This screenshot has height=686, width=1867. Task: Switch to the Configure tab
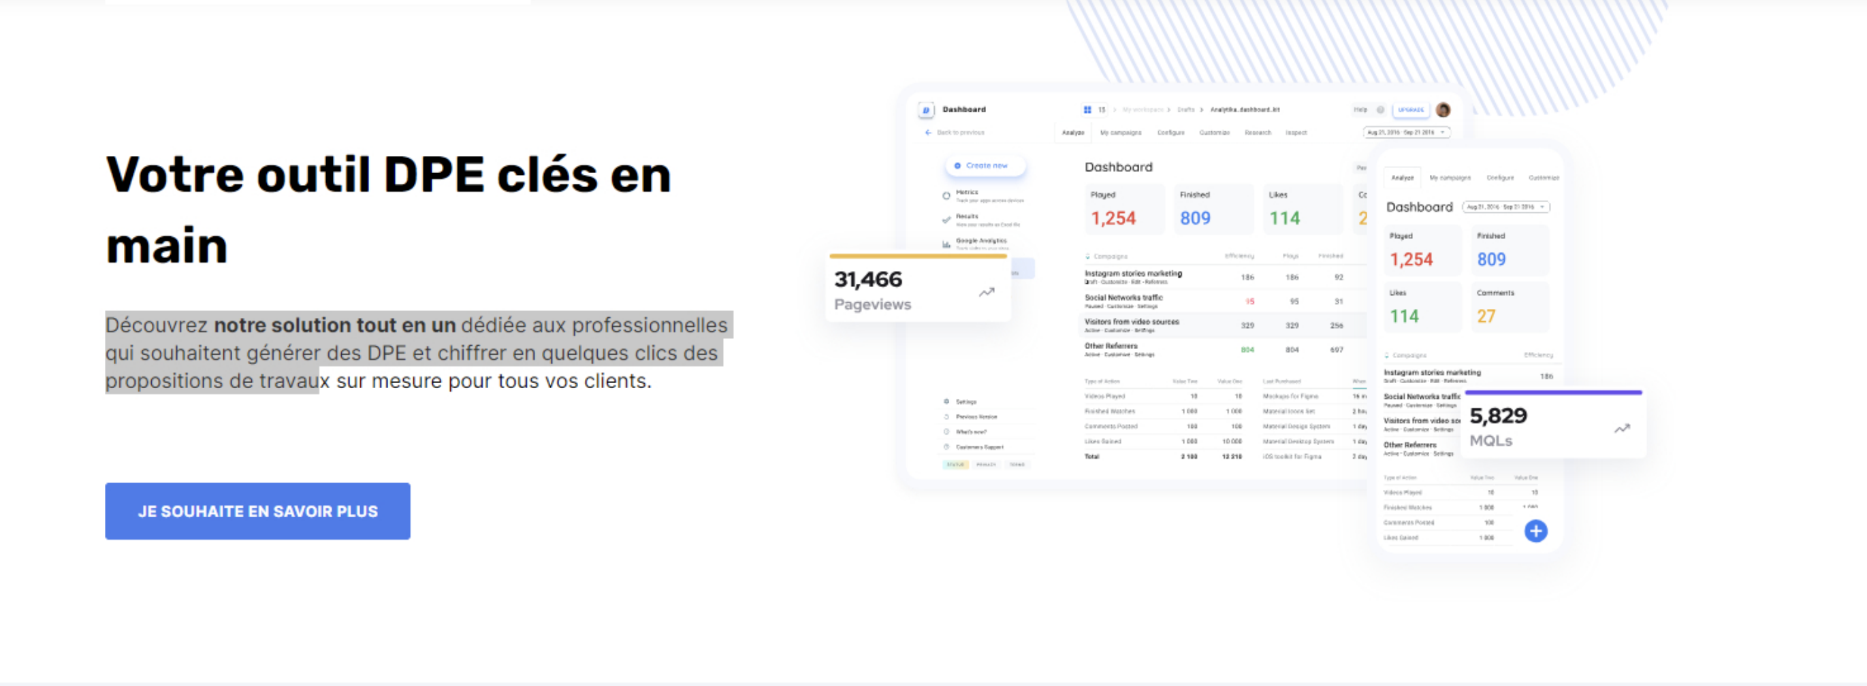(1170, 133)
